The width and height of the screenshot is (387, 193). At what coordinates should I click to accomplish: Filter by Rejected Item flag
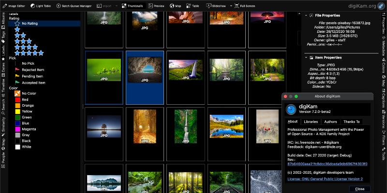coord(33,69)
